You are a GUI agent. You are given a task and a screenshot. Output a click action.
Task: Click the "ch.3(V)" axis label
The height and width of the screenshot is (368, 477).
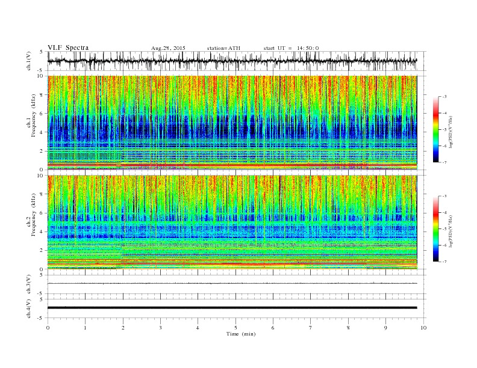[x=29, y=284]
